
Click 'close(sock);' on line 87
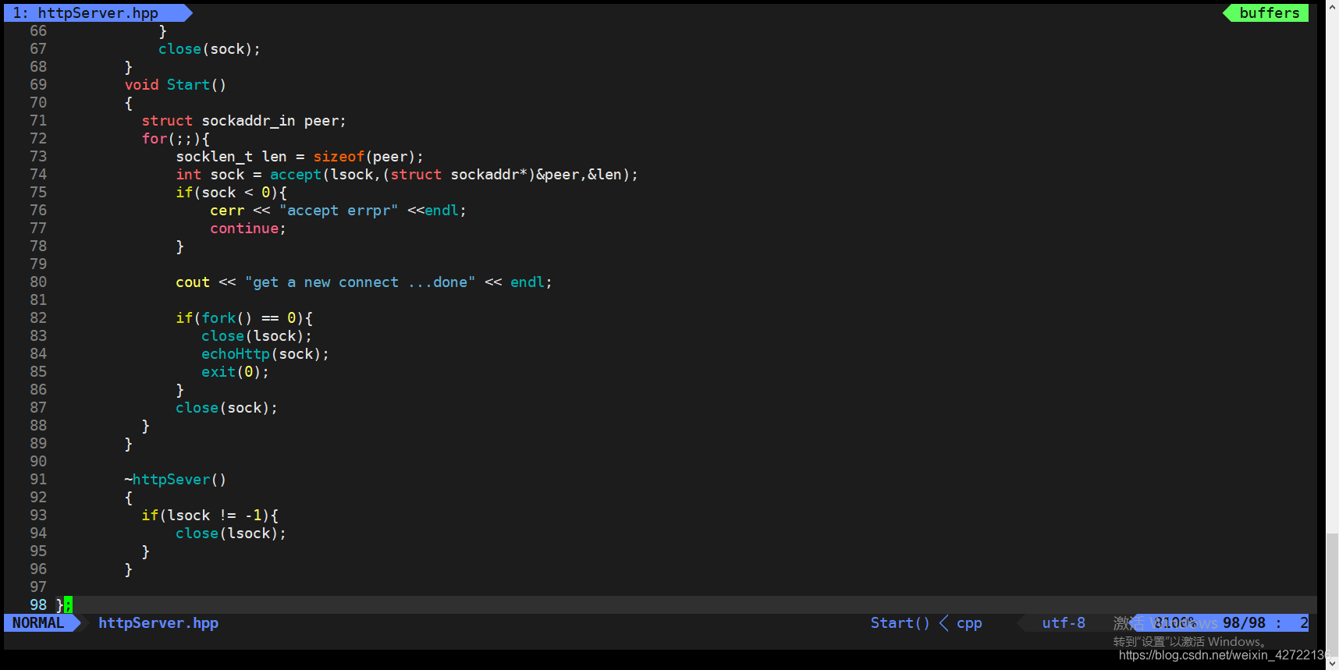226,407
